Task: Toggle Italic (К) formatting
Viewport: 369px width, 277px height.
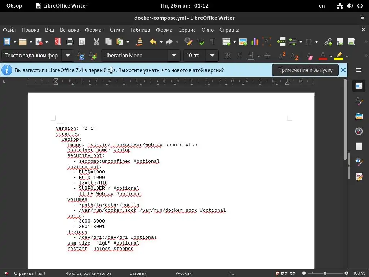Action: [239, 56]
